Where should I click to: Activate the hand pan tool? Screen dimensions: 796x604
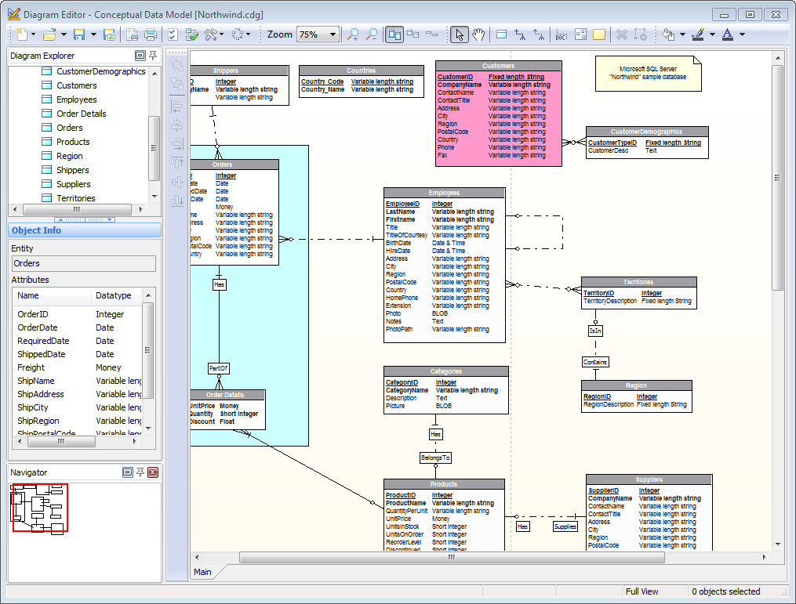(478, 34)
